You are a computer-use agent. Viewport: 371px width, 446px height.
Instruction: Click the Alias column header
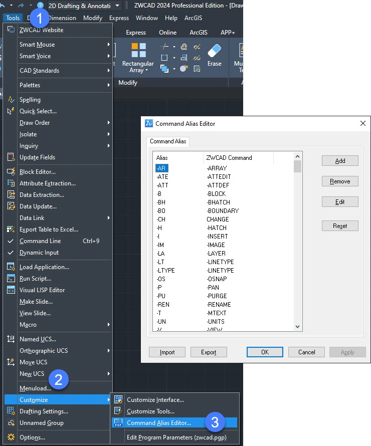point(178,157)
